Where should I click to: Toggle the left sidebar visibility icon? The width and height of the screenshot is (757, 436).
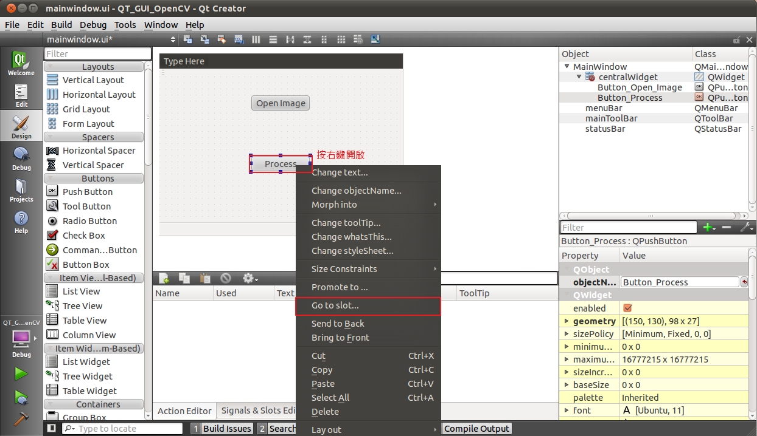pyautogui.click(x=52, y=428)
